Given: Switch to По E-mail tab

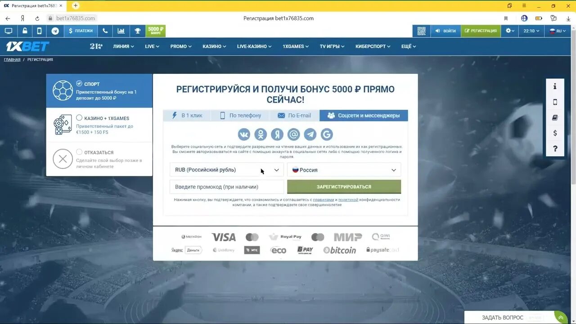Looking at the screenshot, I should tap(294, 116).
